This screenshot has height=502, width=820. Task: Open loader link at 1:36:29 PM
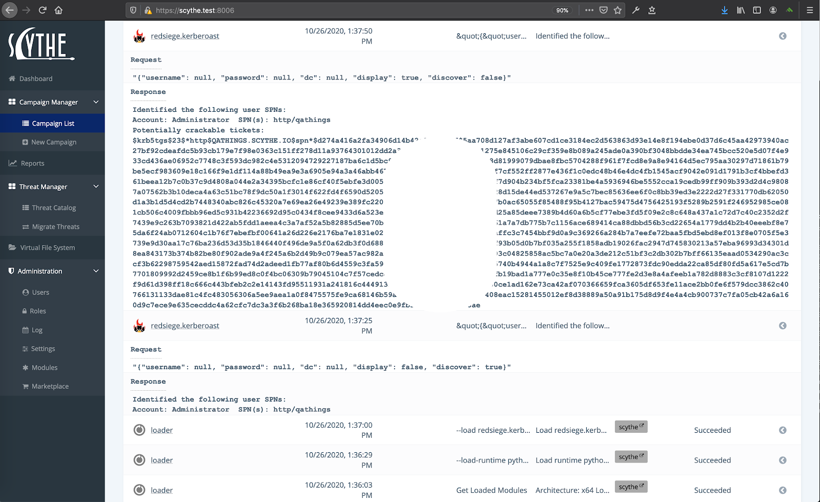click(162, 460)
